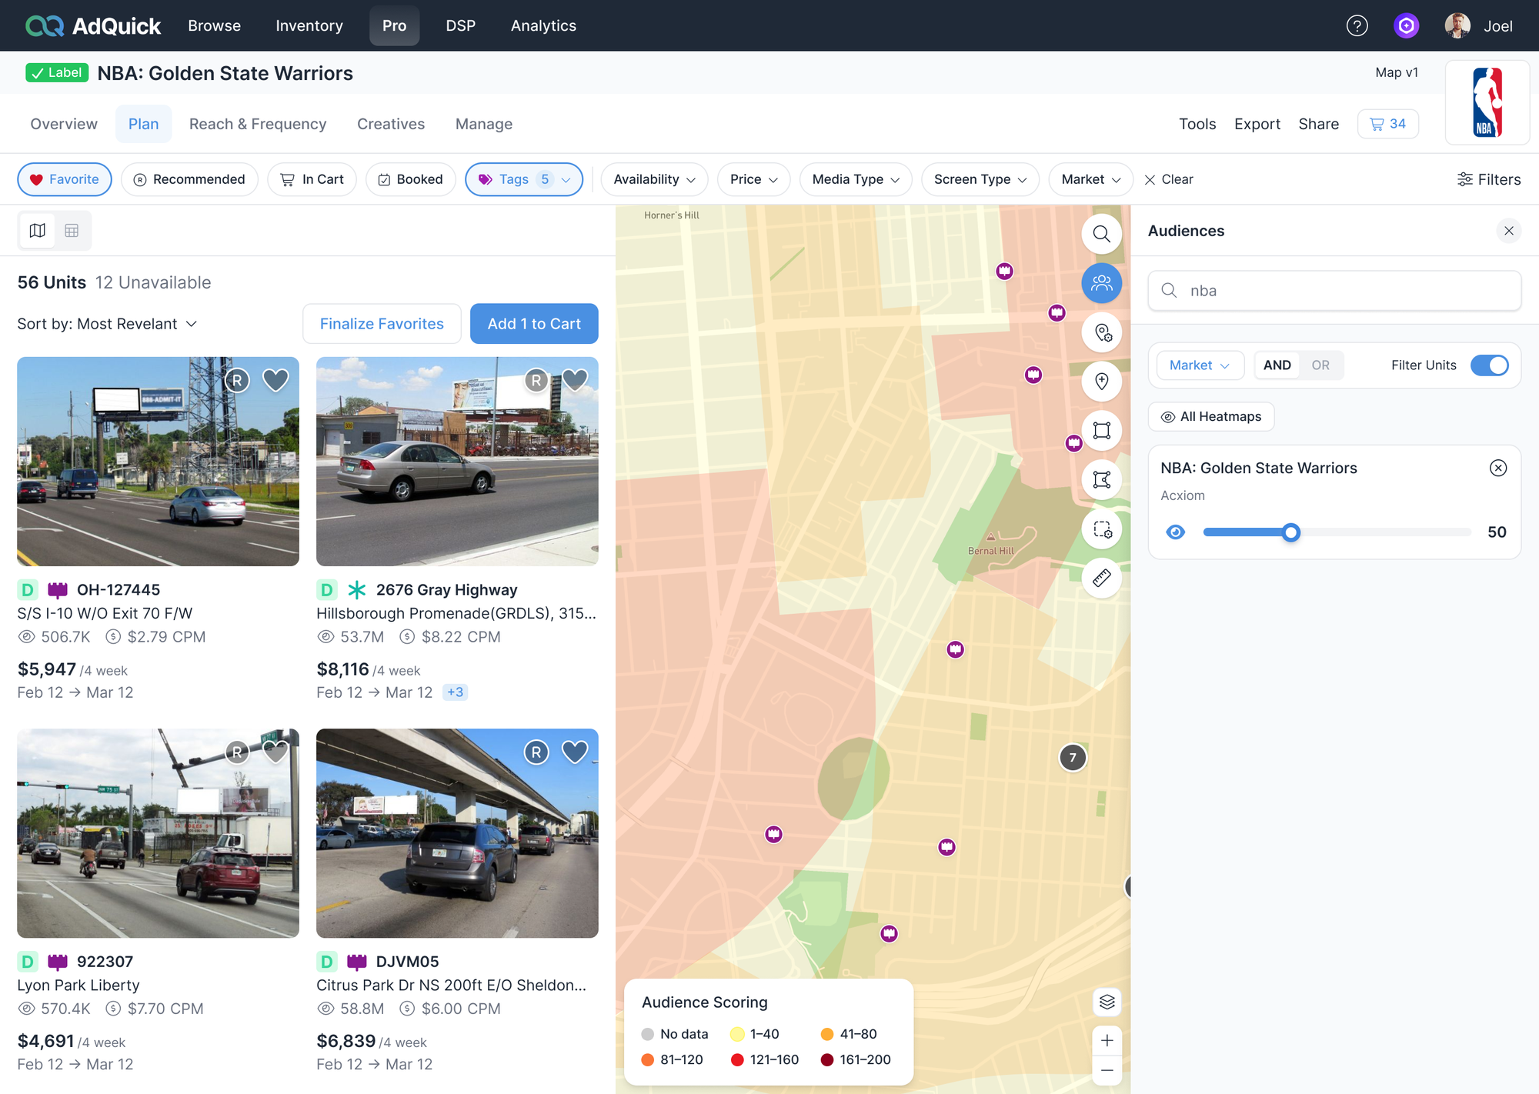Focus the audiences search field containing nba

(1334, 291)
